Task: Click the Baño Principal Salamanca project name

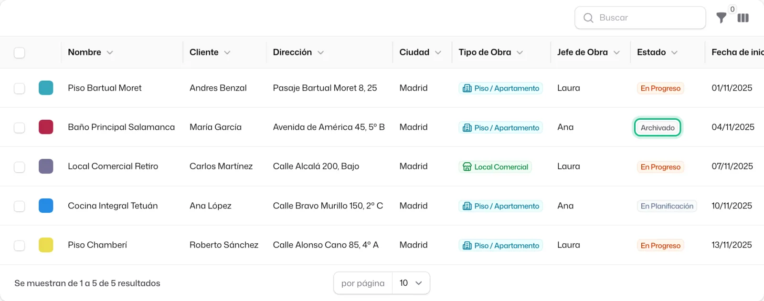Action: [121, 127]
